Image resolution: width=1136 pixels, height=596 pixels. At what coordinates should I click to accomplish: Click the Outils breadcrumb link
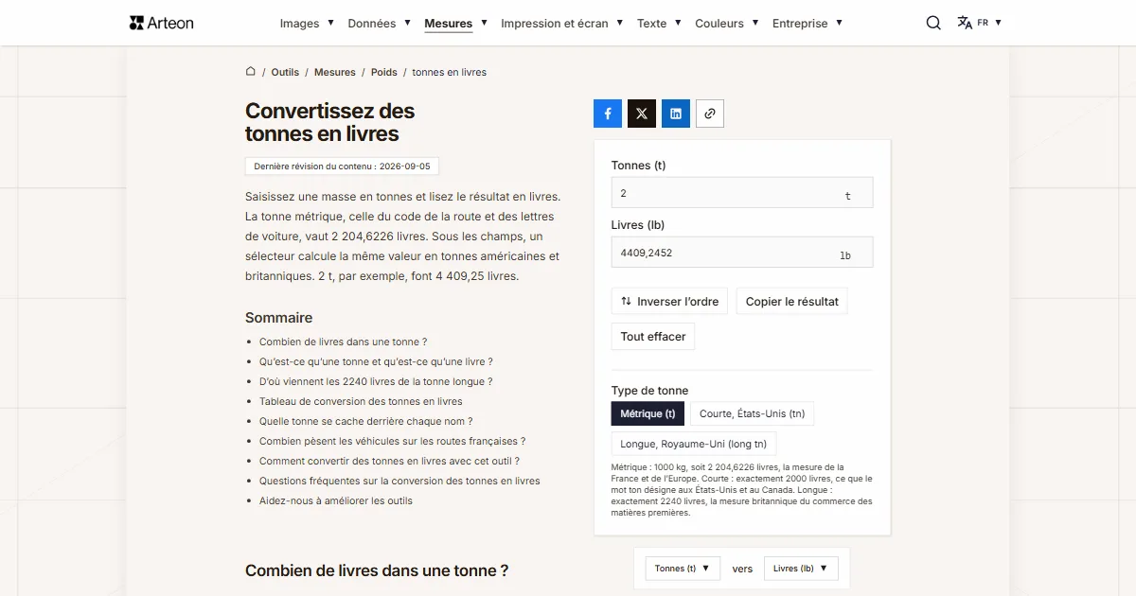click(x=285, y=72)
